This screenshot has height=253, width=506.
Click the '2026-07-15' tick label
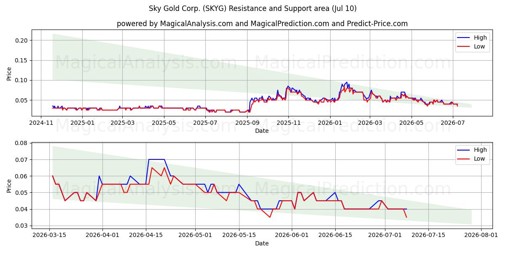[x=429, y=235]
